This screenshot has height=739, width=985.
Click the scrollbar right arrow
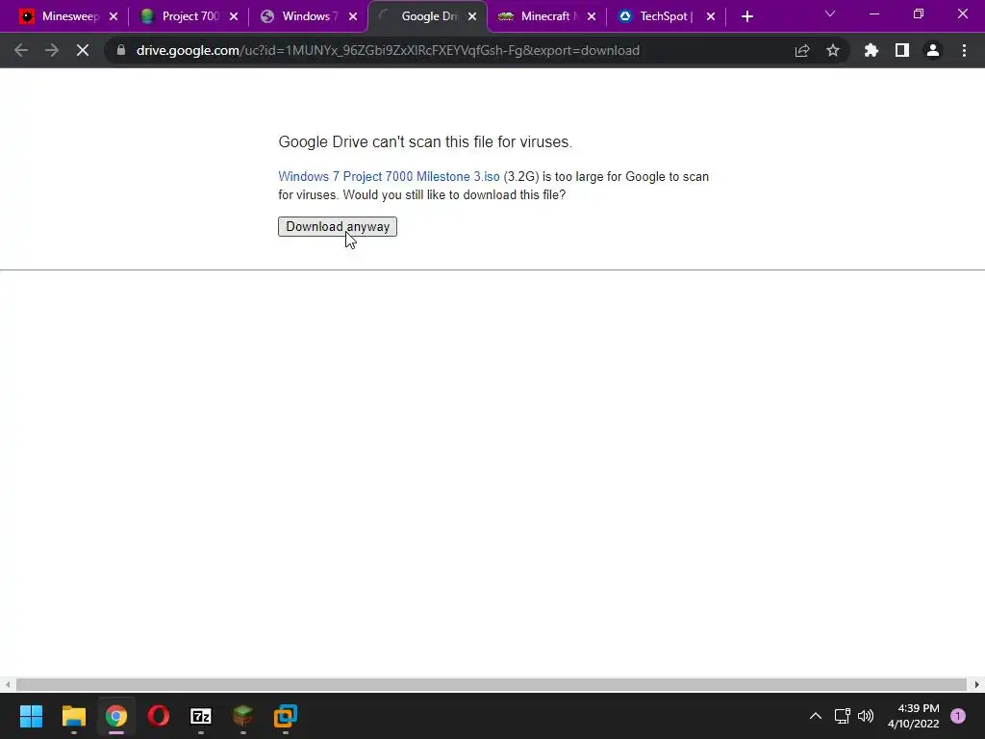tap(977, 684)
